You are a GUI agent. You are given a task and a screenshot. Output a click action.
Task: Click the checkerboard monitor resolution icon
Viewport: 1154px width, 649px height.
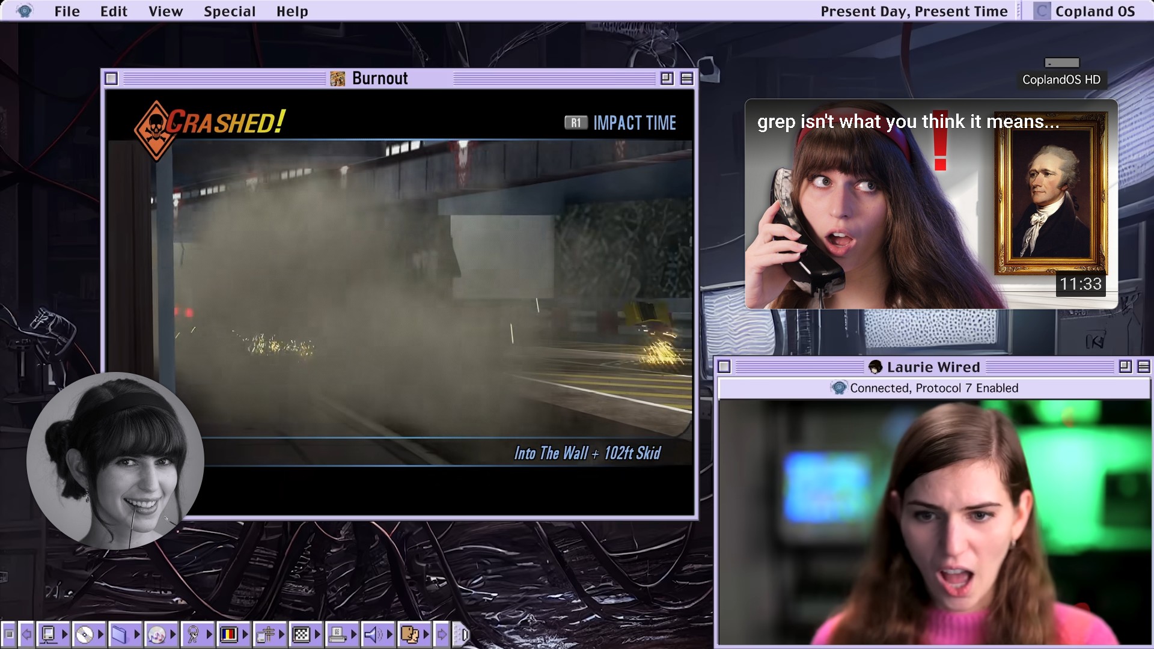tap(301, 634)
